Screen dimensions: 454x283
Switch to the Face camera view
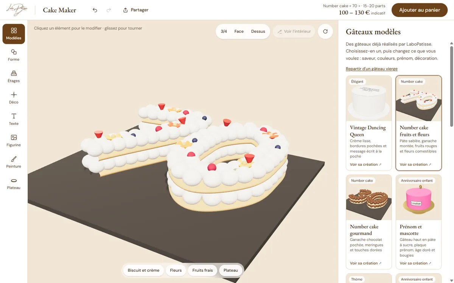(239, 32)
